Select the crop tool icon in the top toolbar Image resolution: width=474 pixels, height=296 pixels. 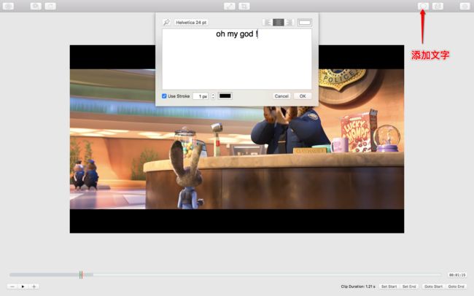click(x=244, y=6)
